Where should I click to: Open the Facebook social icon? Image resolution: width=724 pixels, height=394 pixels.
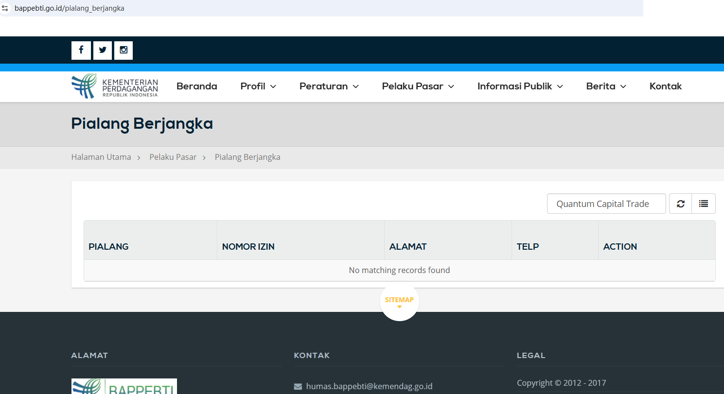point(81,50)
